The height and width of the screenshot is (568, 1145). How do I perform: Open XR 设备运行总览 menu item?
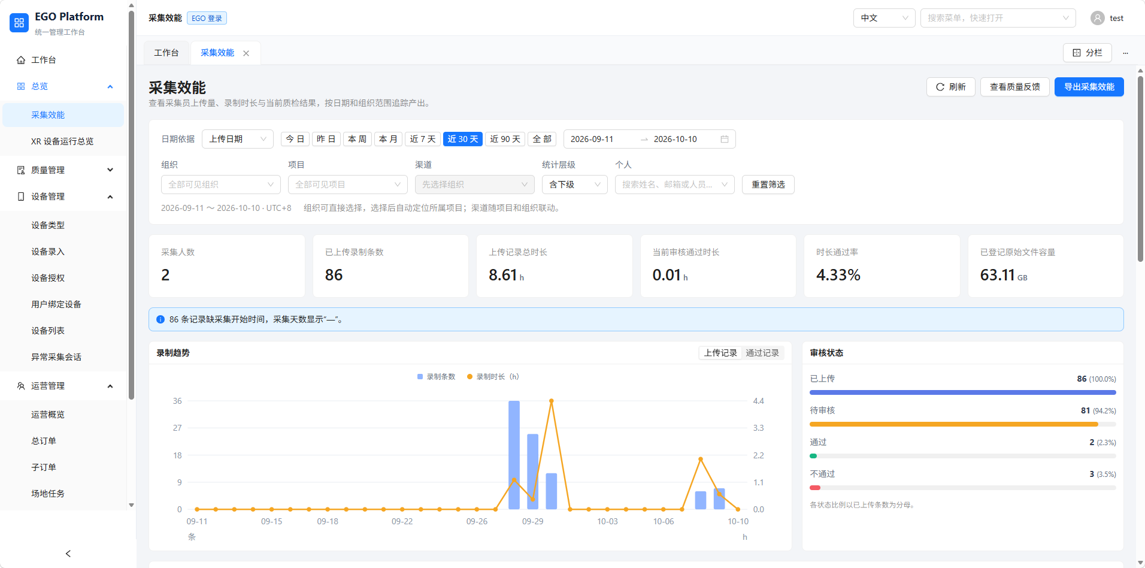pyautogui.click(x=62, y=141)
